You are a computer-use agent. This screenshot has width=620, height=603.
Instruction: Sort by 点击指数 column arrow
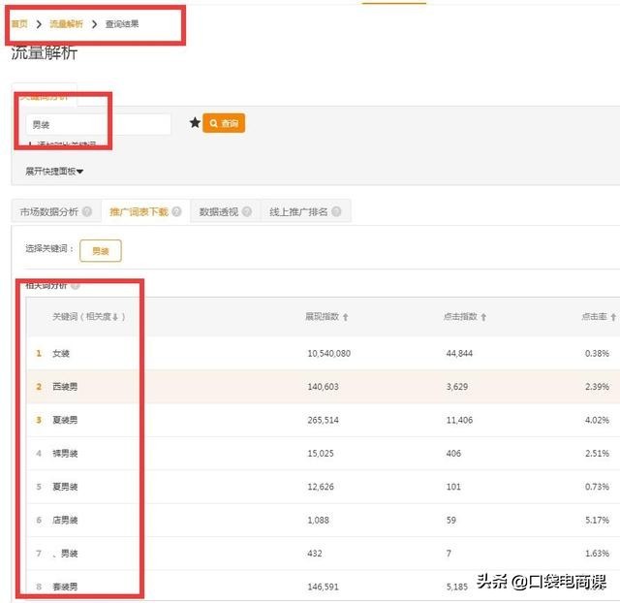pos(483,317)
